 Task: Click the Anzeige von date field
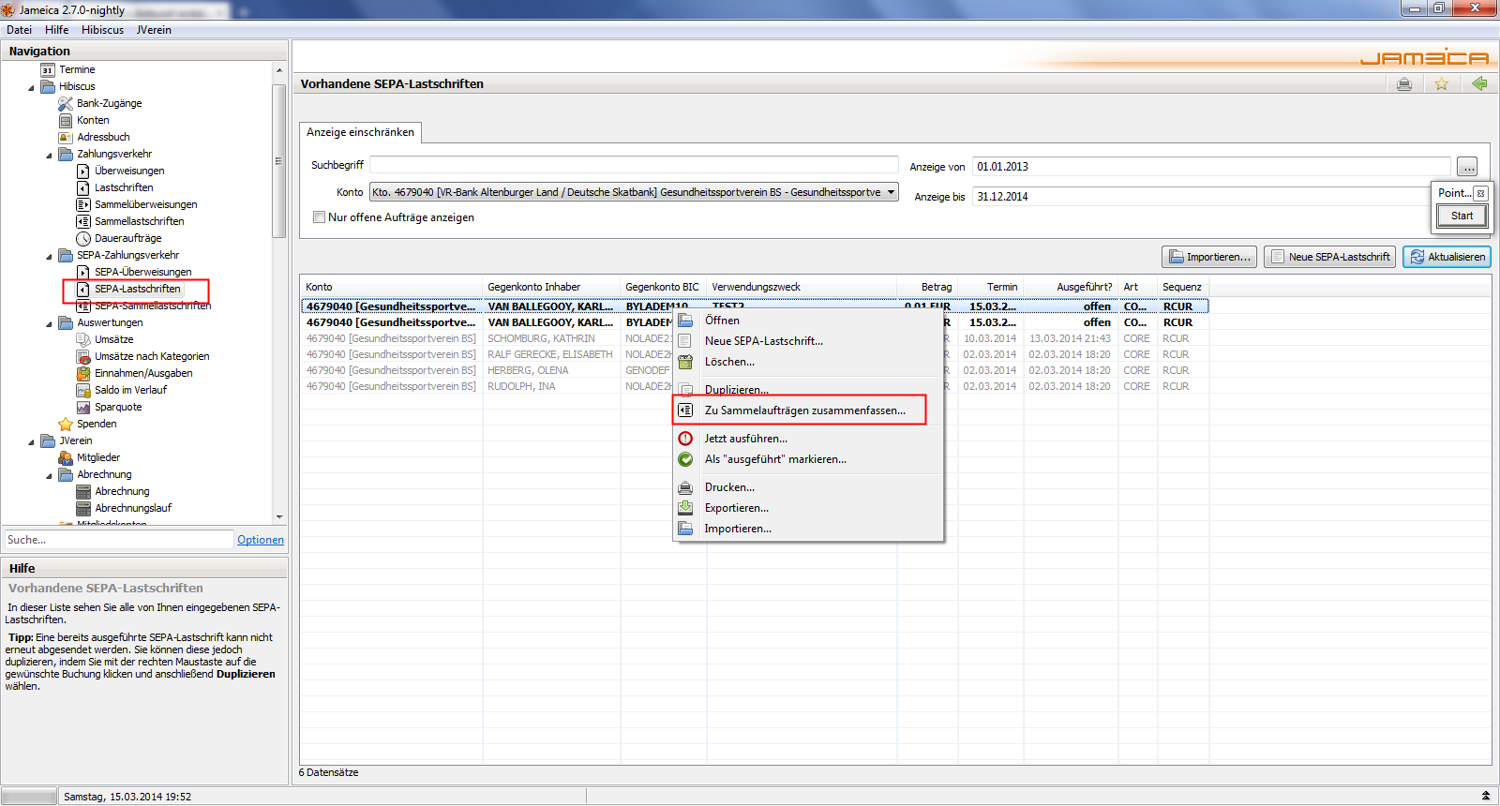1211,167
